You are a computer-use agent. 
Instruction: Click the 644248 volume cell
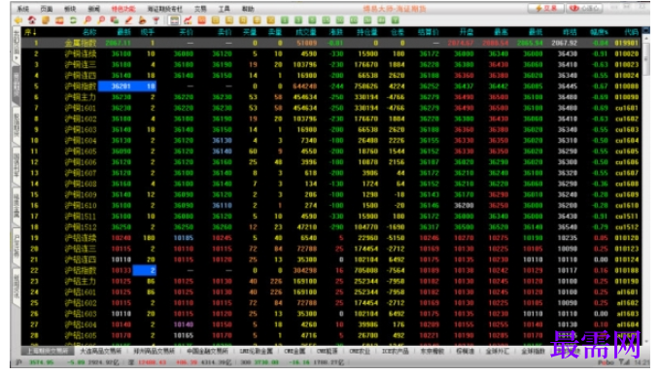tap(305, 86)
